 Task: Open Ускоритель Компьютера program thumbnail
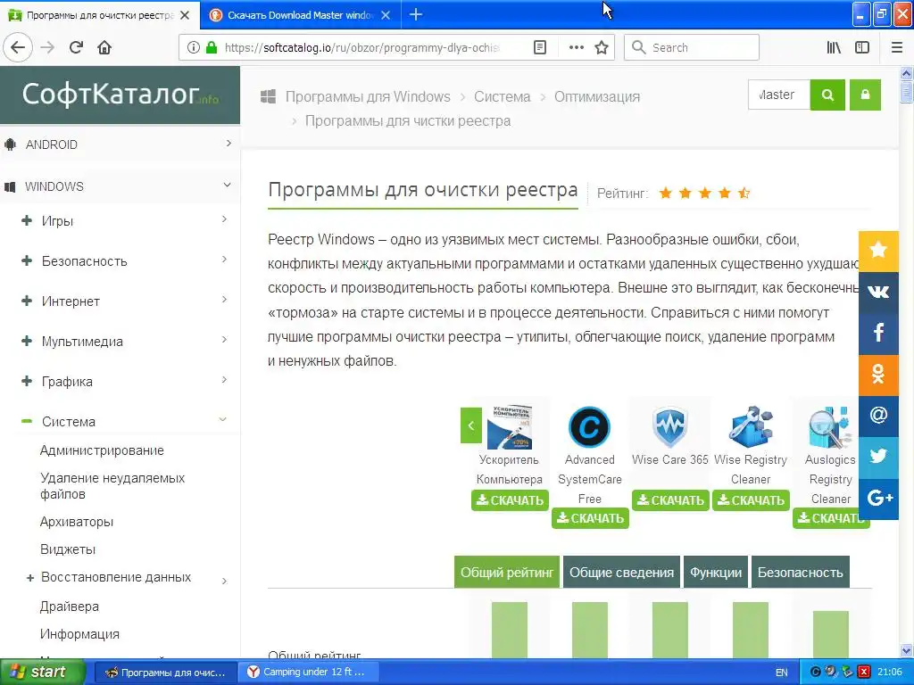pos(510,427)
